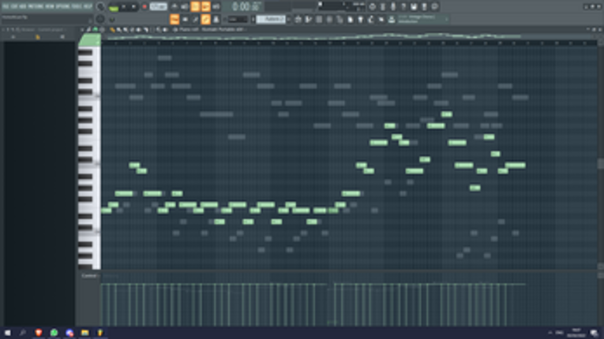Select the Slice tool in piano roll toolbar

pyautogui.click(x=139, y=30)
